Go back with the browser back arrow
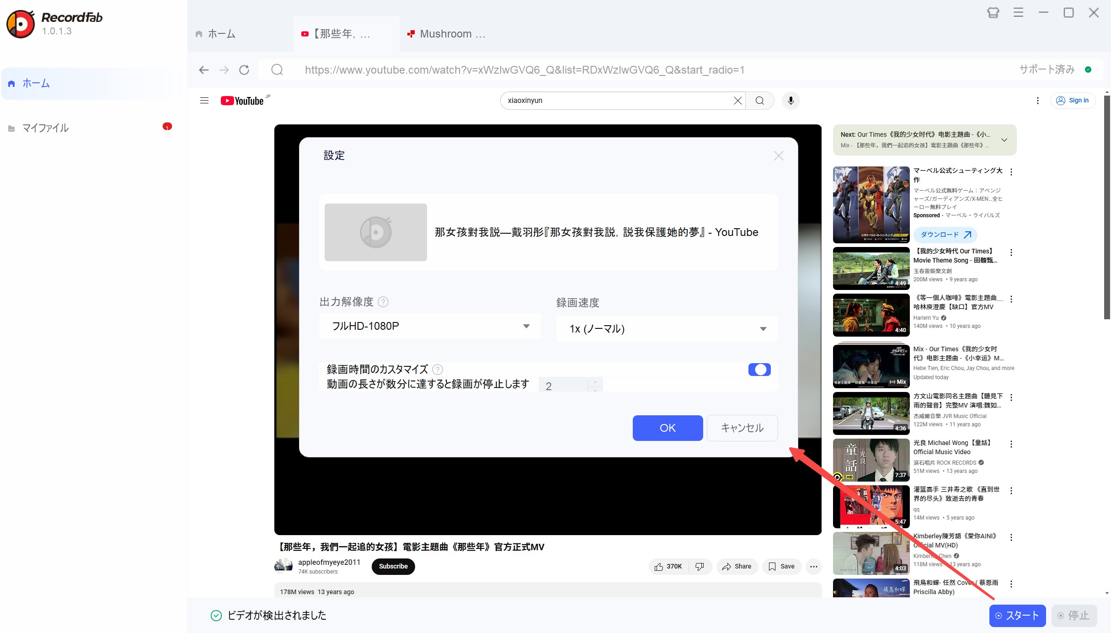Screen dimensions: 1111x633 (x=204, y=70)
